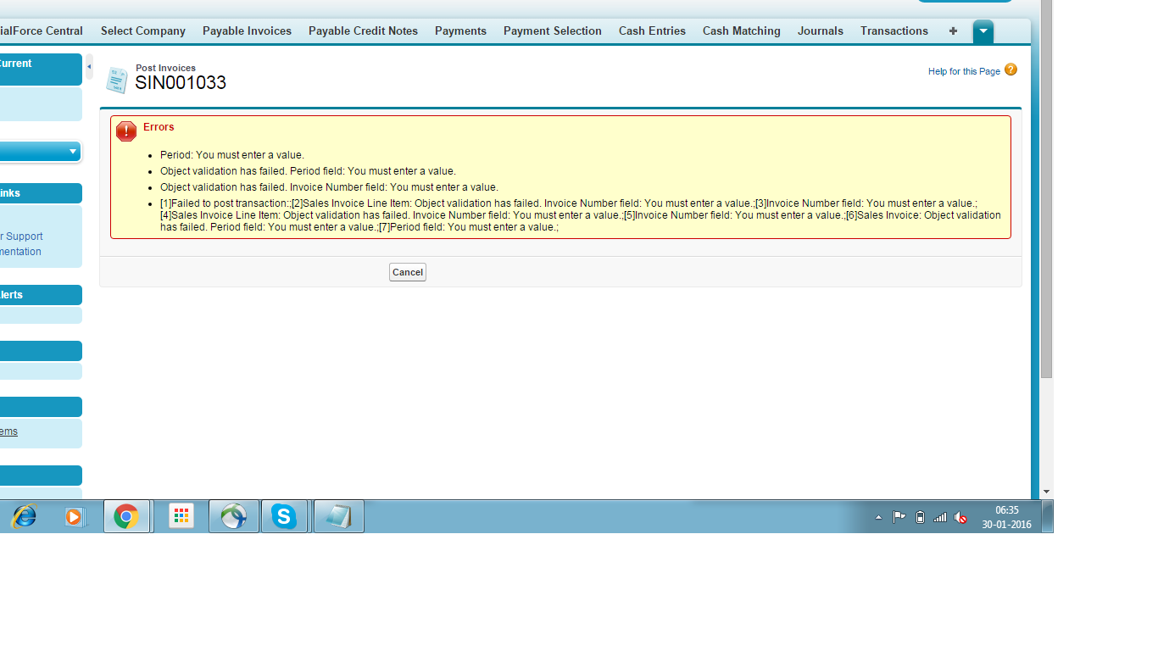The image size is (1158, 651).
Task: Open the Cash Entries tab
Action: (652, 31)
